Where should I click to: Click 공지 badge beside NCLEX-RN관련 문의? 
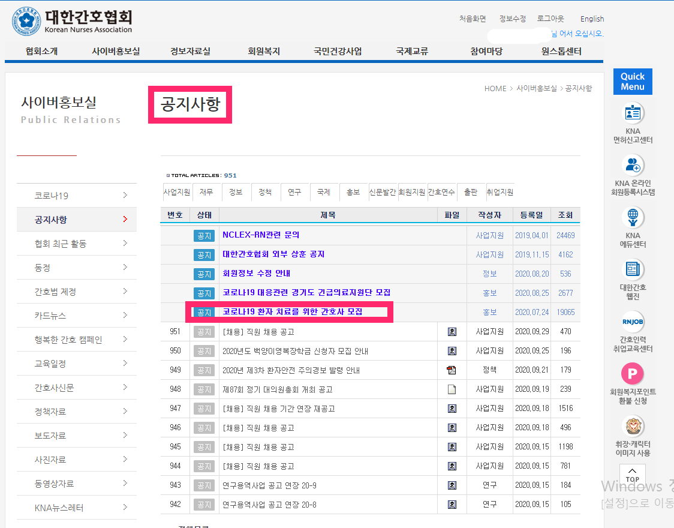(204, 236)
